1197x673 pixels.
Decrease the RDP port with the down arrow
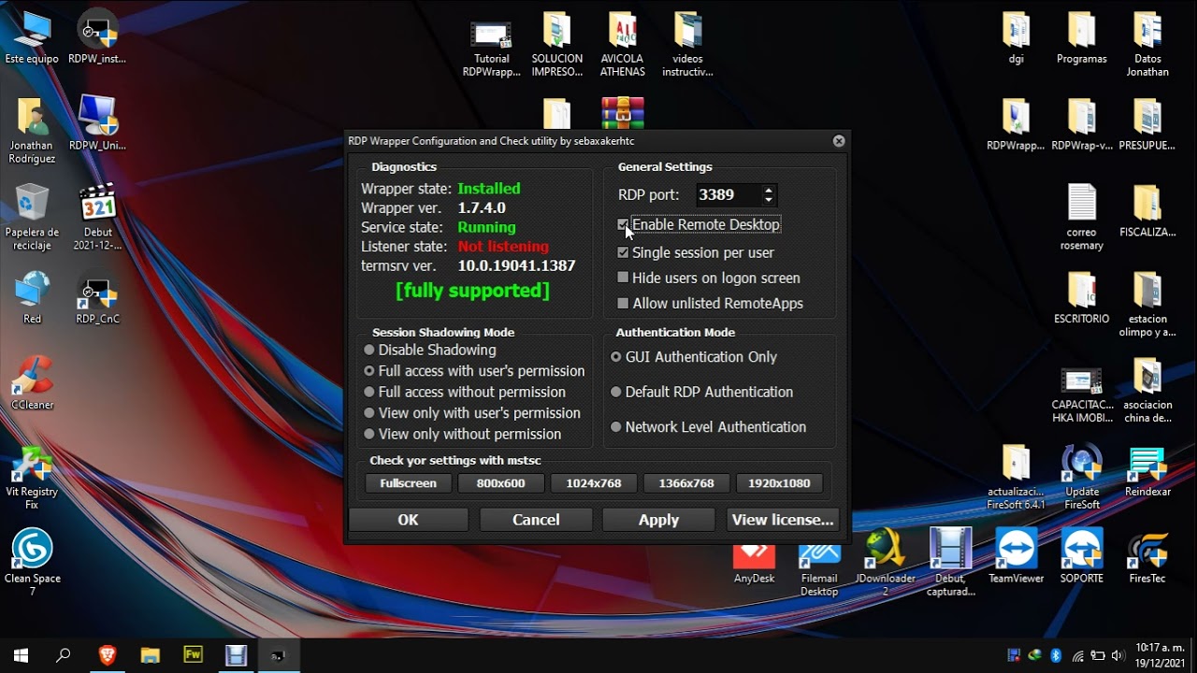(x=769, y=200)
